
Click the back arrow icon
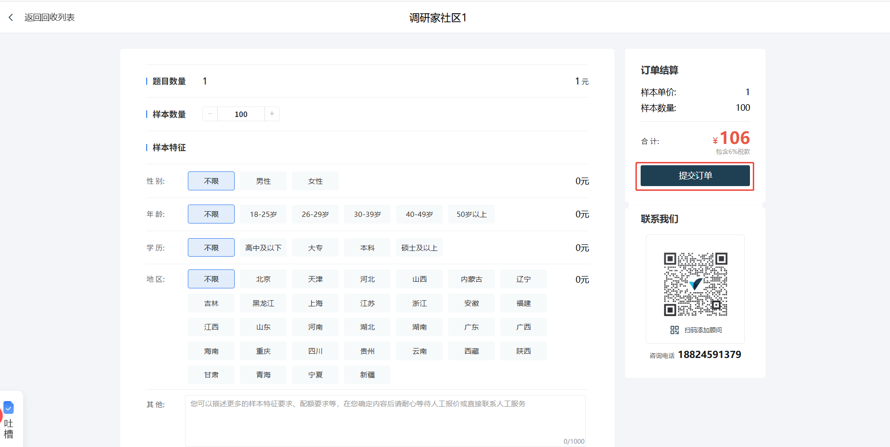pyautogui.click(x=11, y=18)
